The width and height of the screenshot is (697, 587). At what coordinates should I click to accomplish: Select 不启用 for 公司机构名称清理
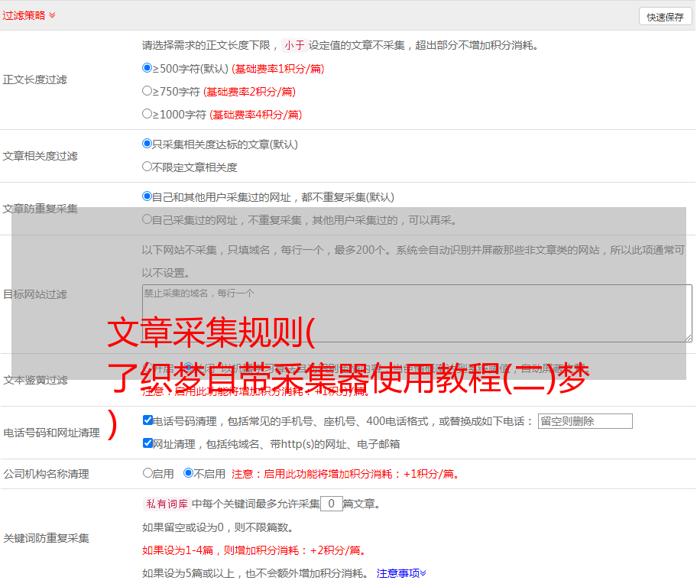point(188,473)
